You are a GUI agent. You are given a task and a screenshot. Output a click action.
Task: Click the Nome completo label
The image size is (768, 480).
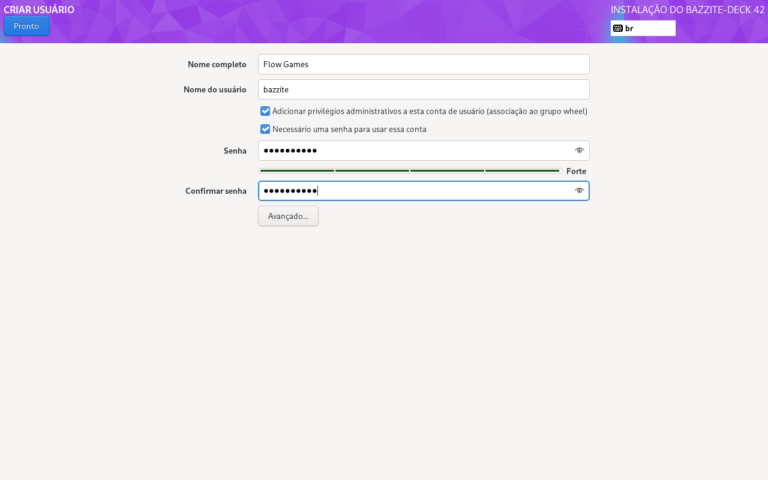pos(217,64)
